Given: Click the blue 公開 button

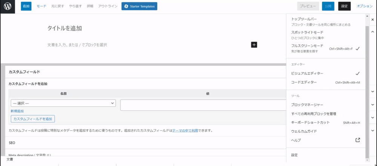Looking at the screenshot, I should tap(328, 6).
